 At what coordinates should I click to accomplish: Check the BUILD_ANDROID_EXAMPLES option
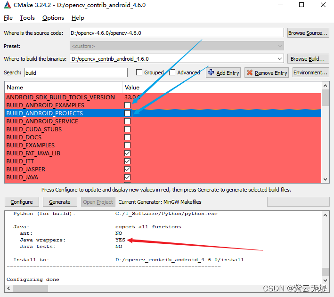[x=127, y=105]
